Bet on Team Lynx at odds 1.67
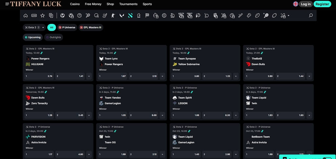Image resolution: width=336 pixels, height=159 pixels. (113, 76)
